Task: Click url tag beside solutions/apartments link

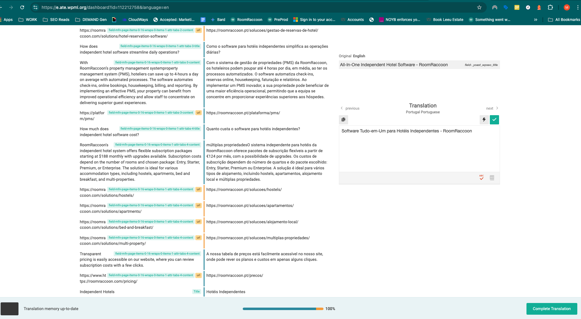Action: (198, 205)
